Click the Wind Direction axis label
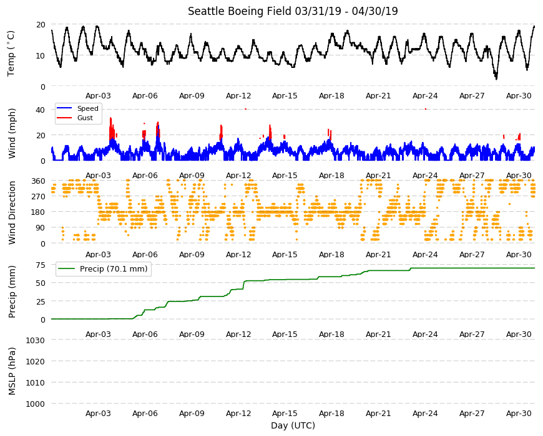The width and height of the screenshot is (543, 436). [x=12, y=213]
